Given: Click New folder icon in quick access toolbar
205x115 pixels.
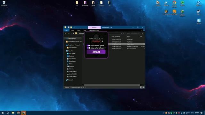Looking at the screenshot, I should [x=71, y=27].
